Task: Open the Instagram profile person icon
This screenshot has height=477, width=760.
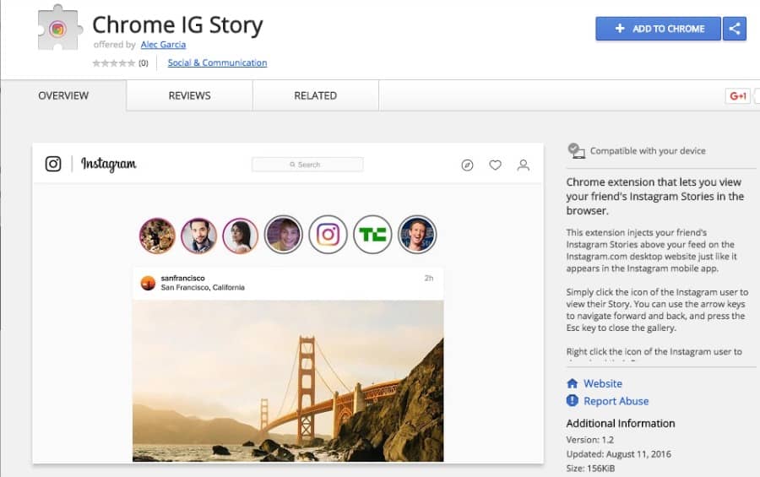Action: pyautogui.click(x=523, y=165)
